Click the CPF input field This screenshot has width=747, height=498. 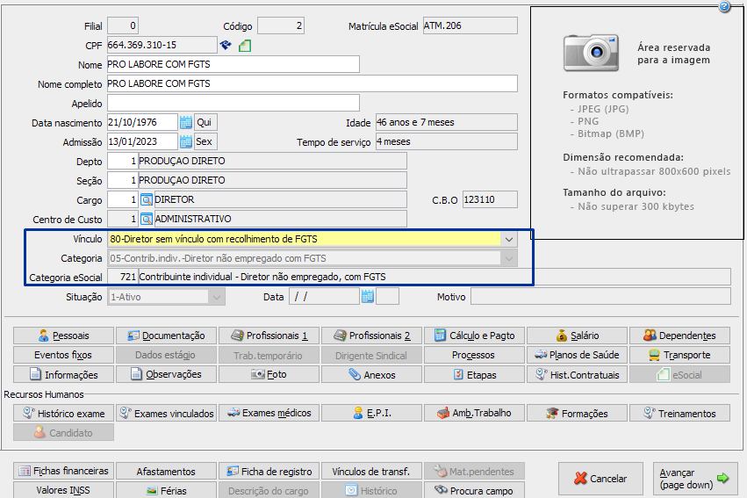point(162,46)
